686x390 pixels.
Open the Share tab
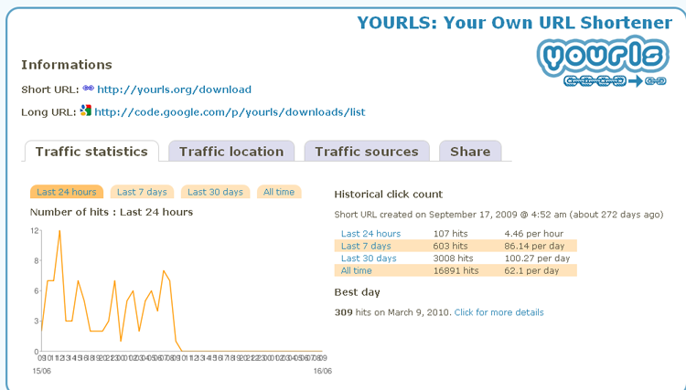tap(469, 152)
